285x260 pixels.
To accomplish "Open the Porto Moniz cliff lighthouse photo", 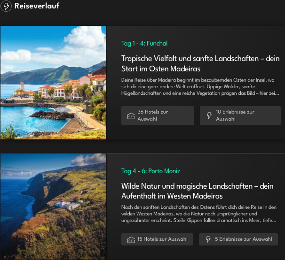I will pyautogui.click(x=53, y=206).
